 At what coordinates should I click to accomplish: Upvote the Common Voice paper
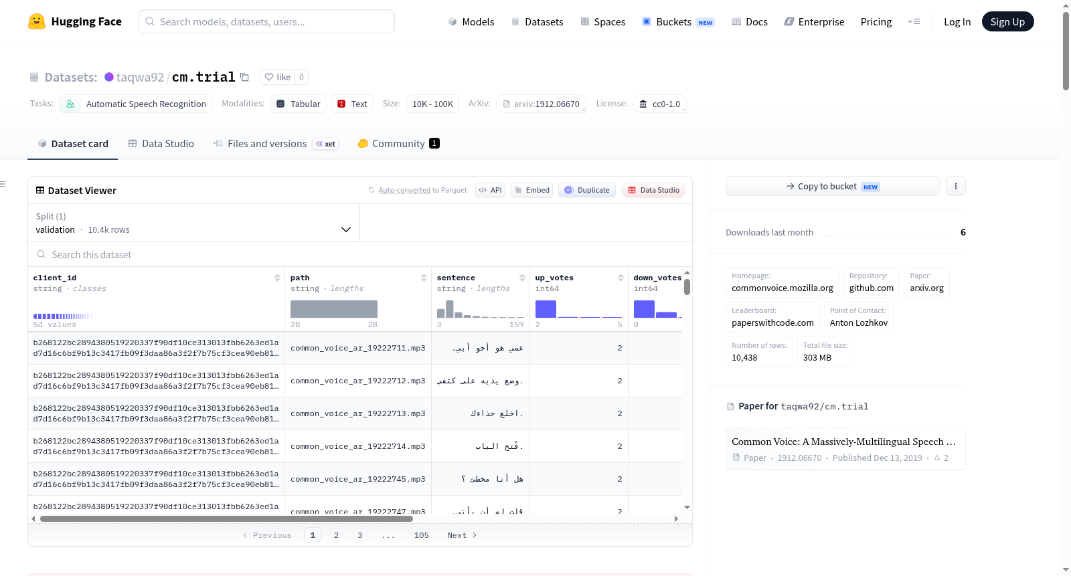tap(941, 458)
